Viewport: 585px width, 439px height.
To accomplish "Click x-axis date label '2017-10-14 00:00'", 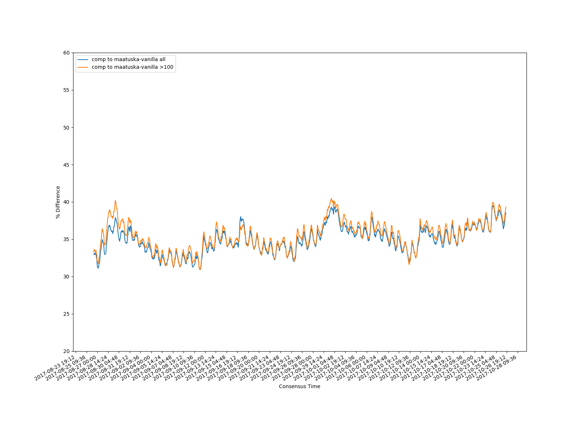I will [x=400, y=367].
